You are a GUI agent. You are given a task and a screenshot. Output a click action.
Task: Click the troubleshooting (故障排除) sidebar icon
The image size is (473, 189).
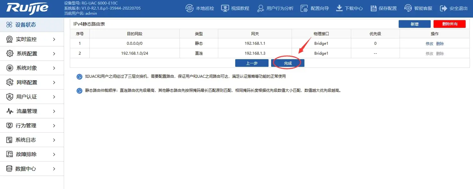point(10,154)
